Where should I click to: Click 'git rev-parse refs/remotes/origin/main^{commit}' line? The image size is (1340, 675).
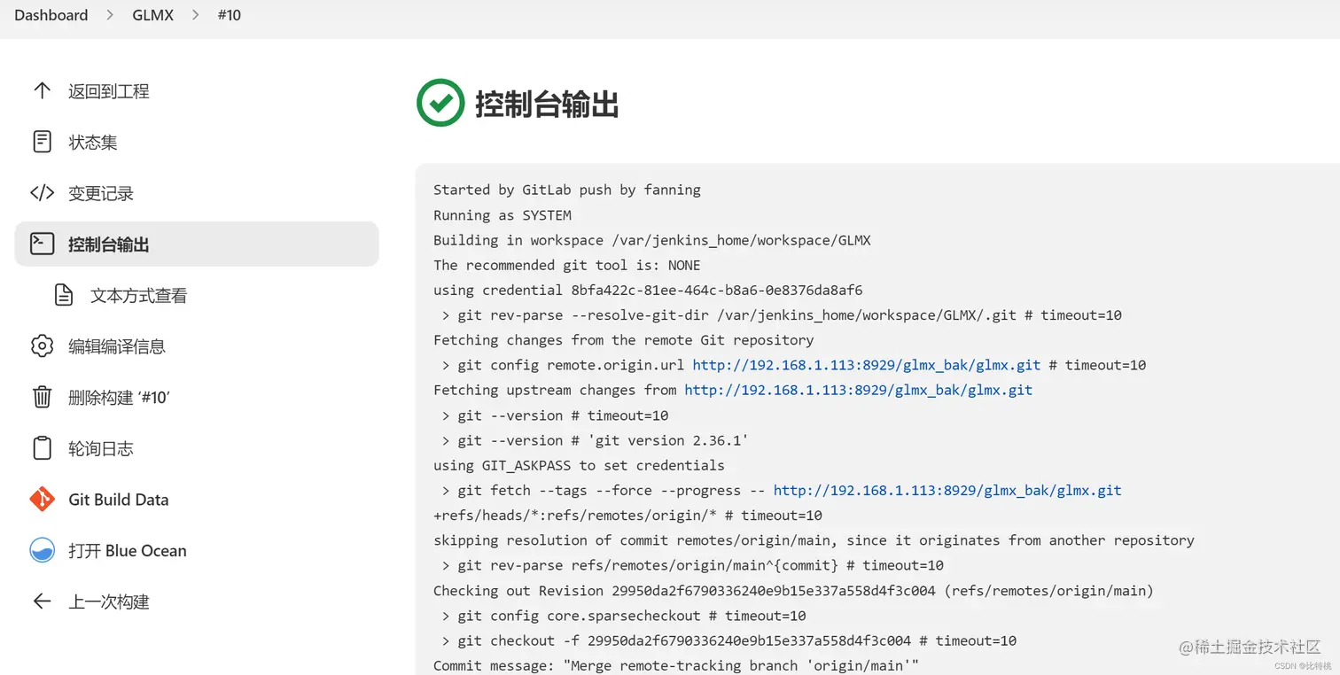pyautogui.click(x=692, y=565)
